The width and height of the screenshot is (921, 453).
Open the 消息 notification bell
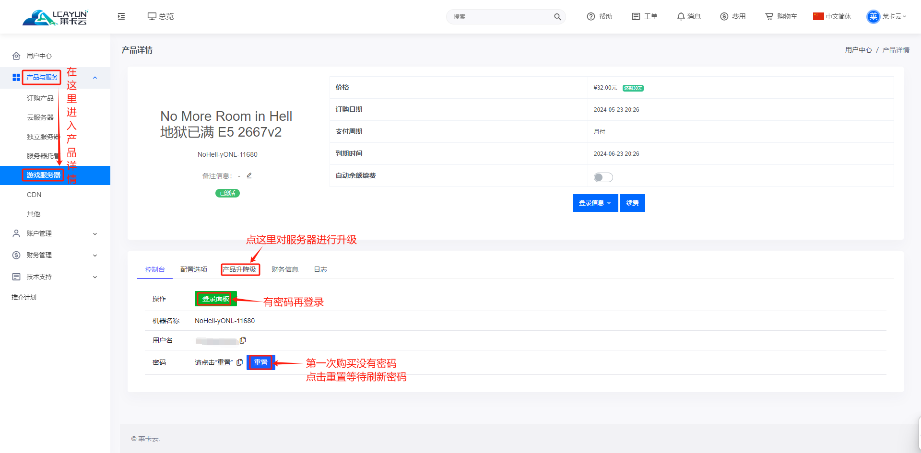click(681, 16)
